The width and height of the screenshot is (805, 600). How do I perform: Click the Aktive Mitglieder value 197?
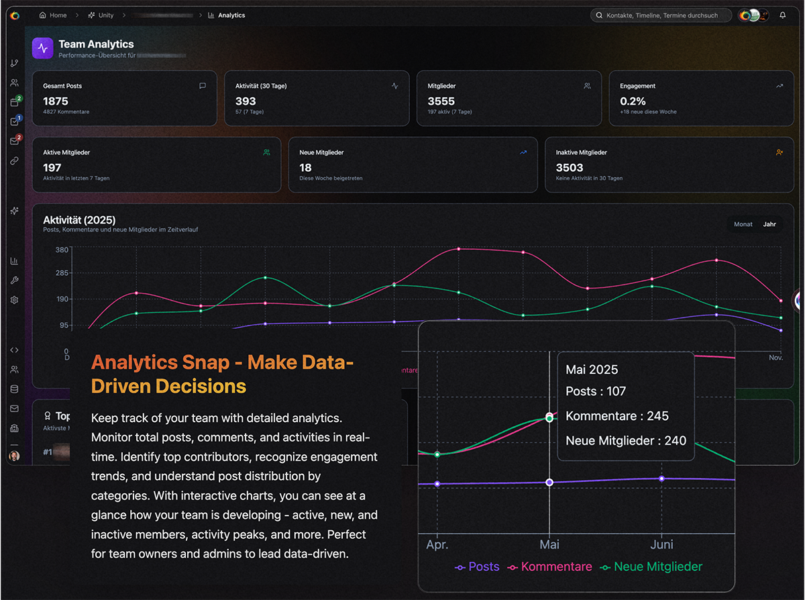[x=52, y=167]
